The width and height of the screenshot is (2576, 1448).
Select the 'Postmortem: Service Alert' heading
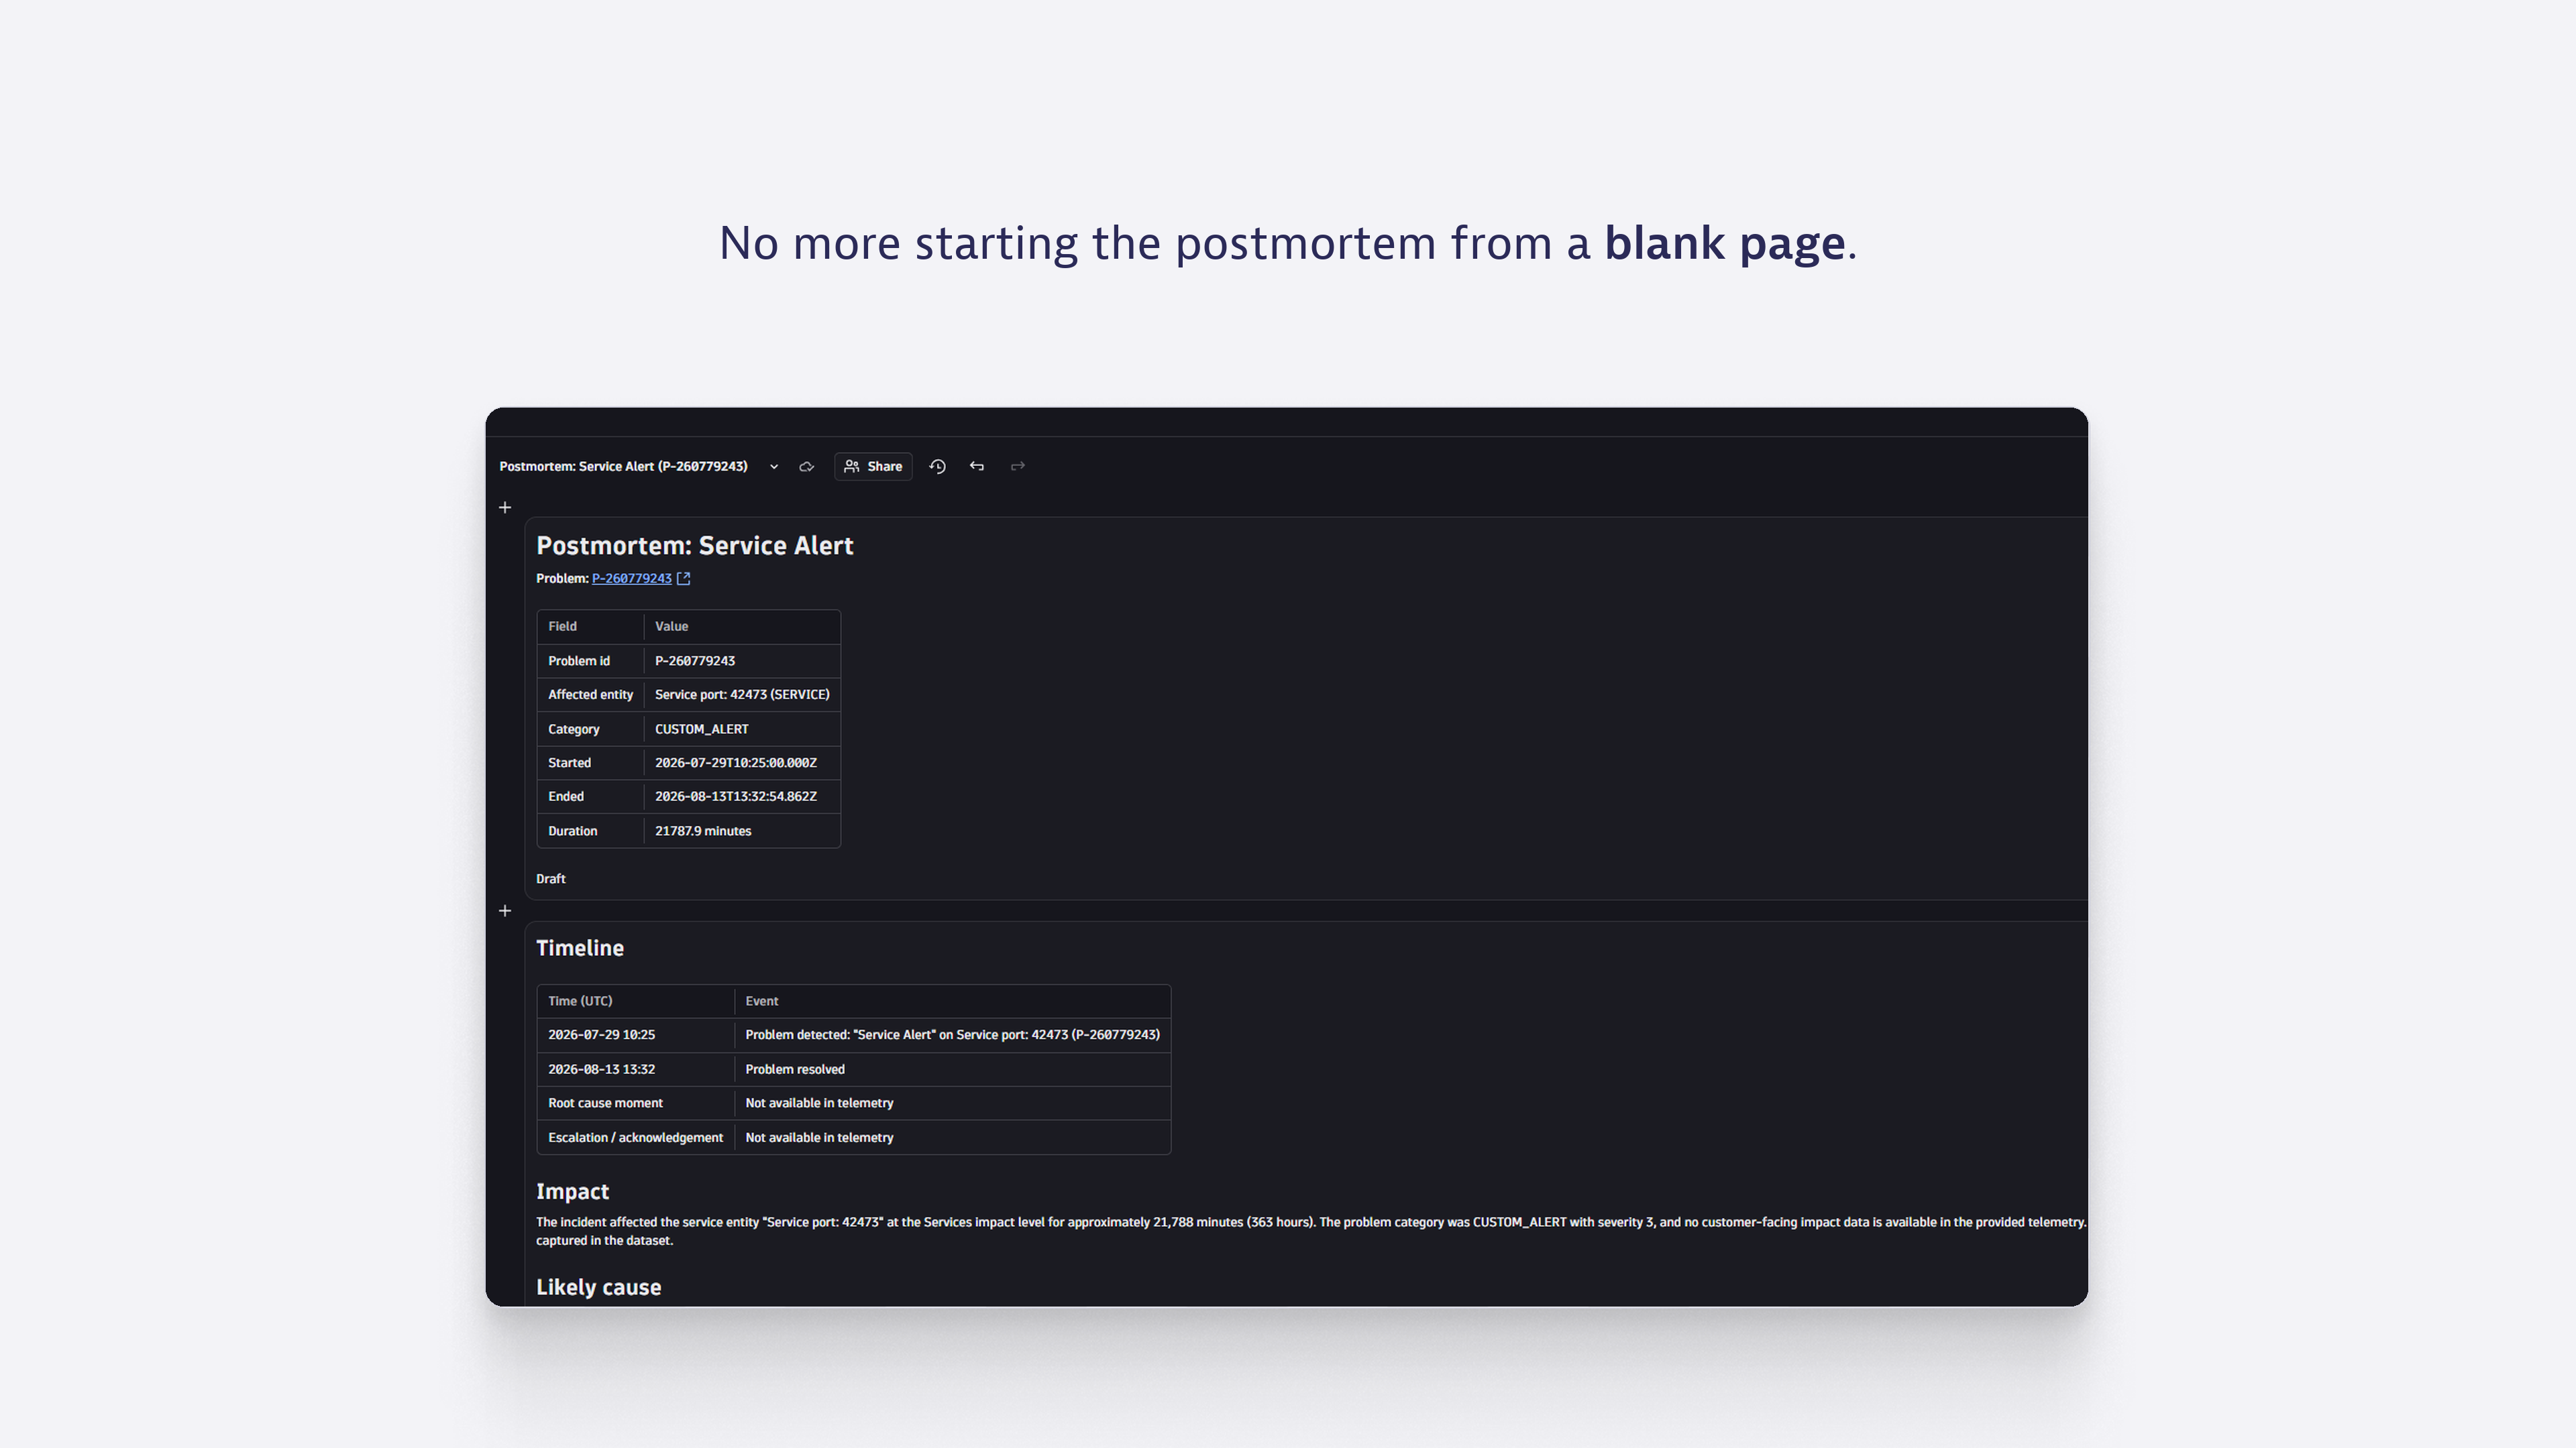point(695,546)
